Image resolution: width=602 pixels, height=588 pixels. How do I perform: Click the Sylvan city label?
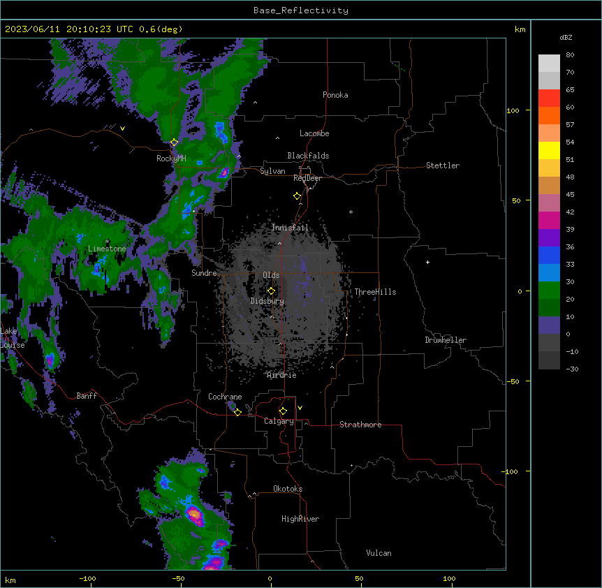pos(272,171)
